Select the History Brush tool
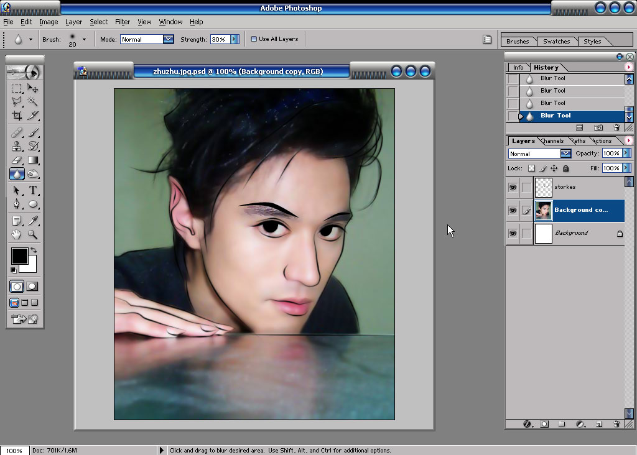 point(32,146)
